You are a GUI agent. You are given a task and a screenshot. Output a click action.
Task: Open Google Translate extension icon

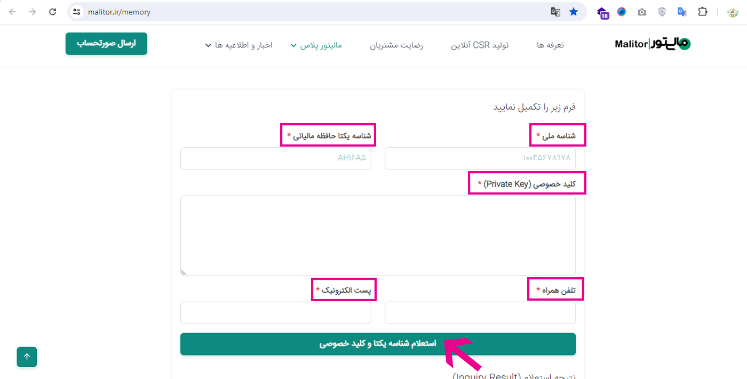click(x=682, y=12)
